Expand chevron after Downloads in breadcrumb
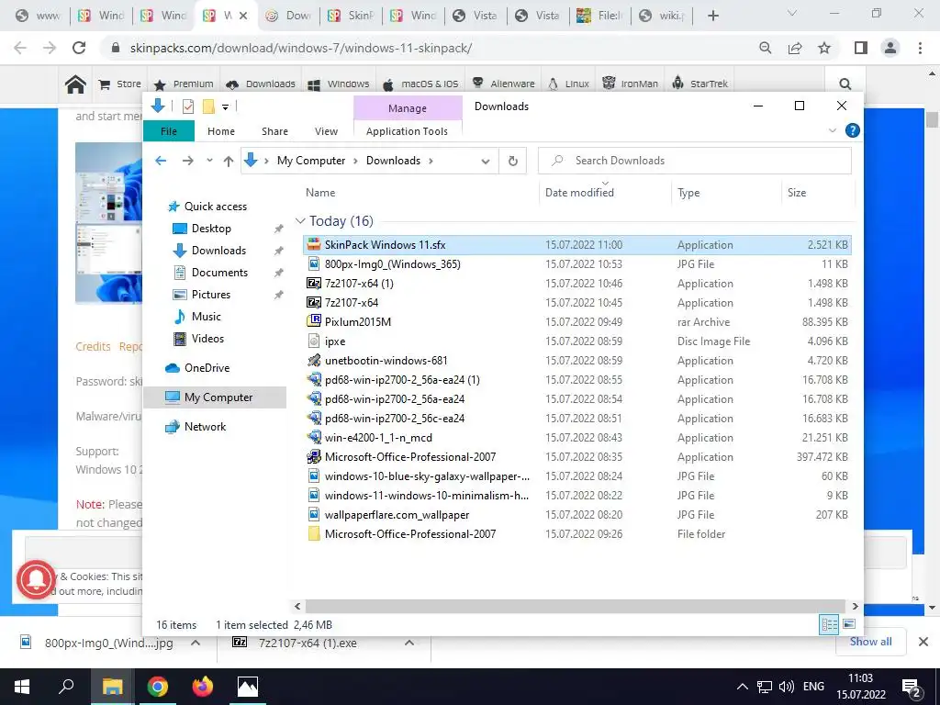Viewport: 940px width, 705px height. pos(431,161)
